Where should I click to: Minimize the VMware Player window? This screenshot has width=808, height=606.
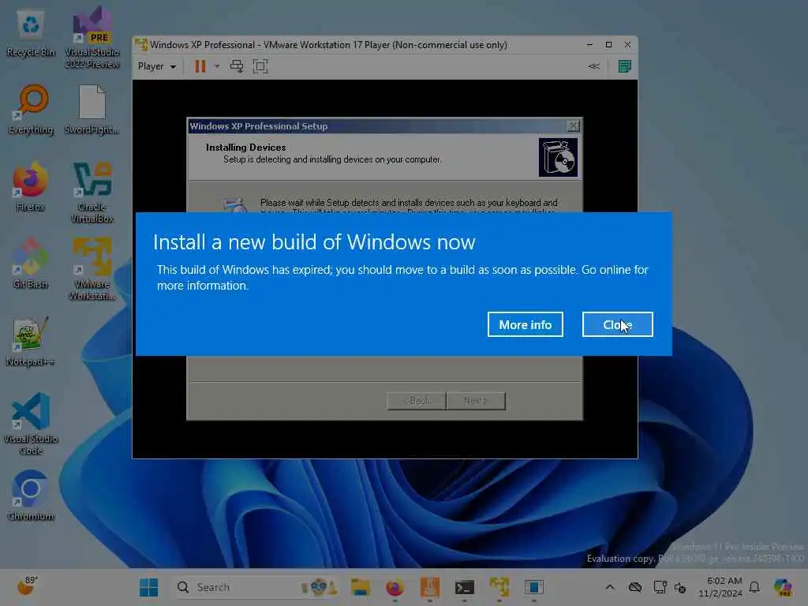coord(589,45)
